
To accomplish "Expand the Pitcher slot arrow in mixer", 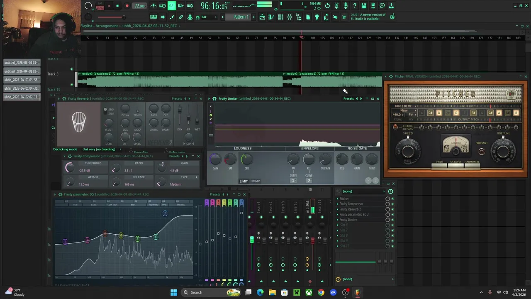I will 337,199.
